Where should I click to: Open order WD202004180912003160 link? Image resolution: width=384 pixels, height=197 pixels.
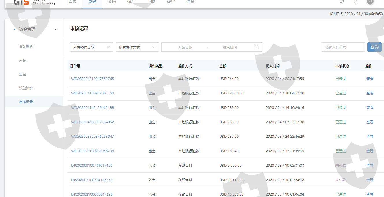pos(92,93)
